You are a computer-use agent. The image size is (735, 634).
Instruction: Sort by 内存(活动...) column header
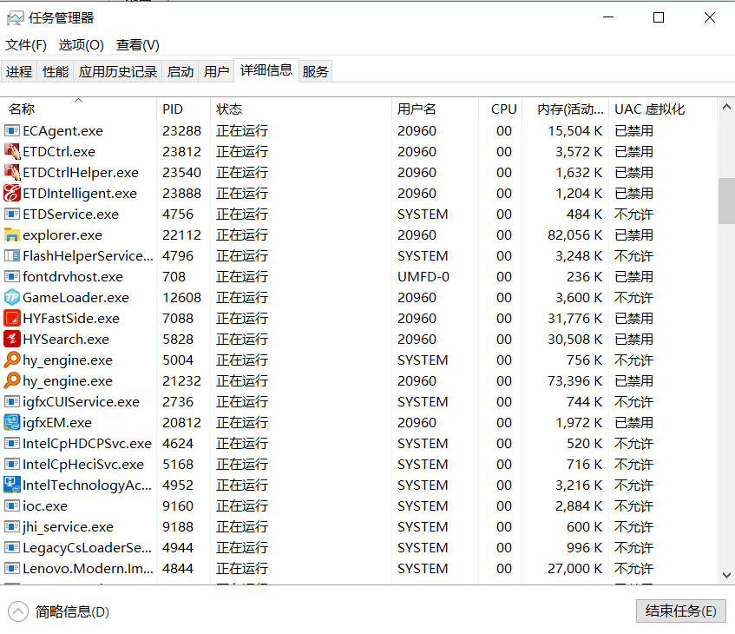pos(565,109)
